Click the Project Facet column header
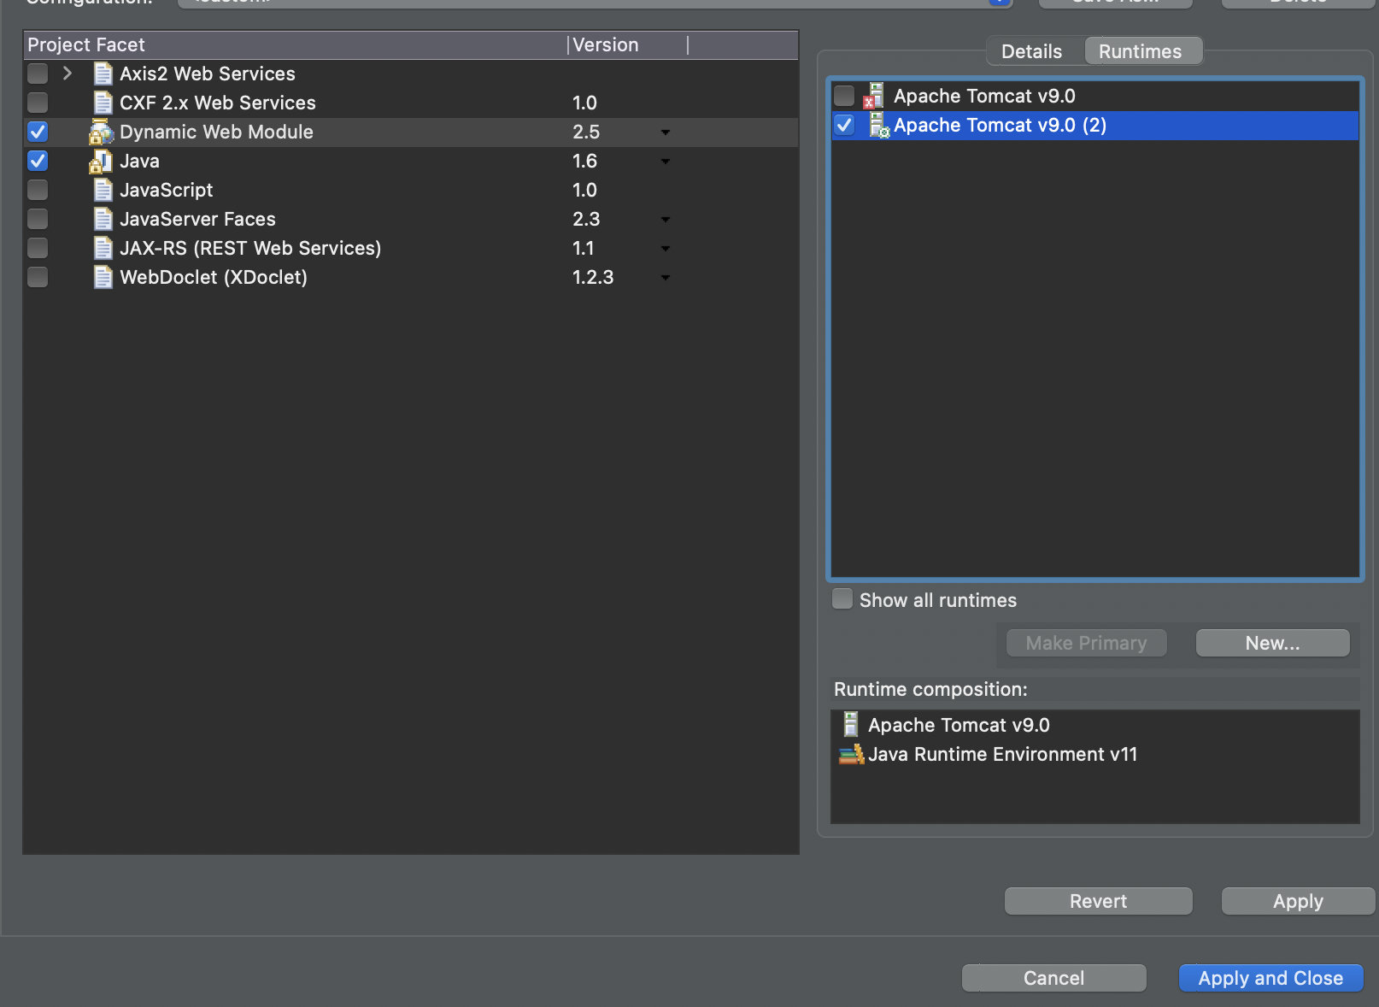This screenshot has height=1007, width=1379. [295, 44]
